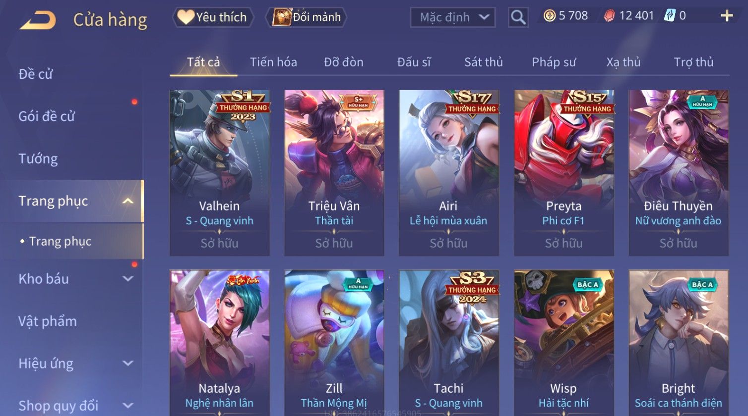Screen dimensions: 748x416
Task: Open the Mặc định sort dropdown
Action: (x=452, y=17)
